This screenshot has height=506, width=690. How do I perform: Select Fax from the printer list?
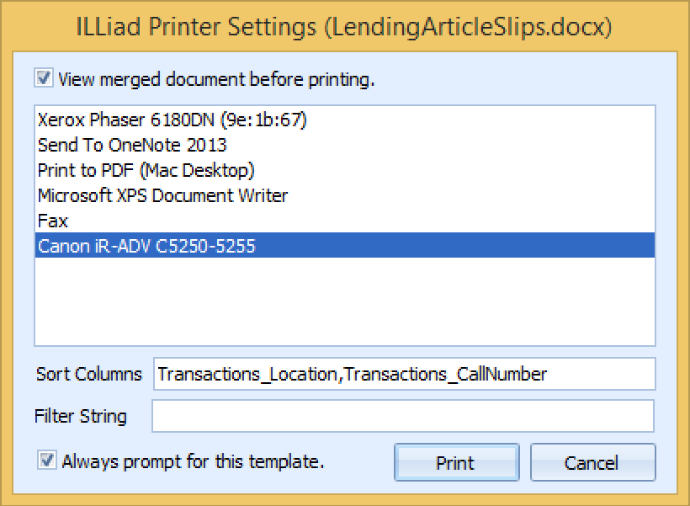pos(52,221)
